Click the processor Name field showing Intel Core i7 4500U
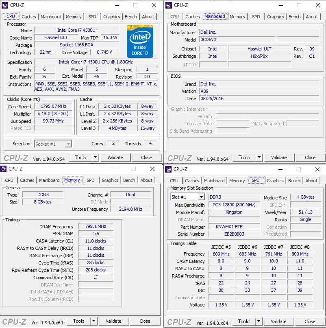This screenshot has width=326, height=328. [76, 30]
